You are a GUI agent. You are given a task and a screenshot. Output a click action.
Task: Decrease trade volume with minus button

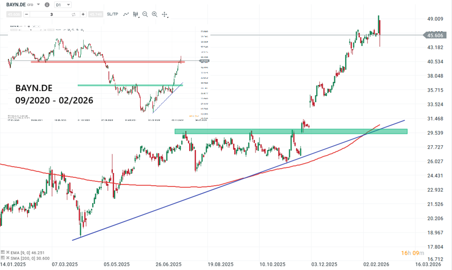[x=26, y=14]
